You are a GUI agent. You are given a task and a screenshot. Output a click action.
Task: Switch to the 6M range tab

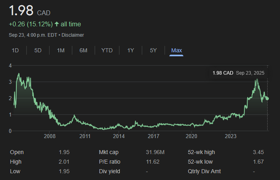(x=83, y=50)
